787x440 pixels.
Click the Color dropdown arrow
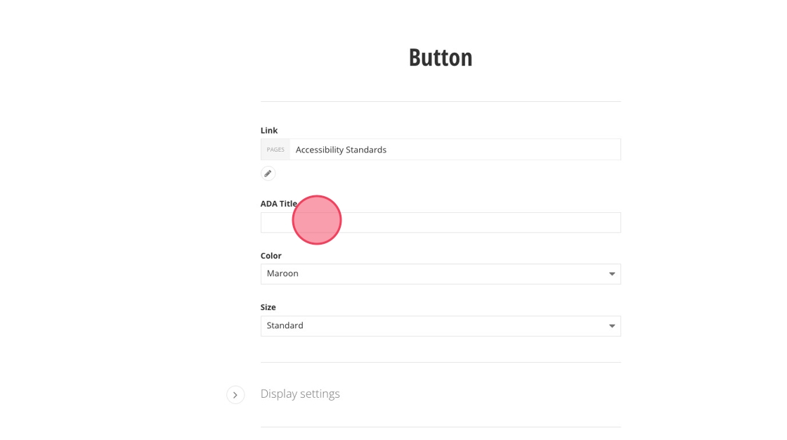coord(612,274)
